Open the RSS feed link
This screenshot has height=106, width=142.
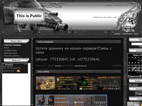click(x=115, y=17)
